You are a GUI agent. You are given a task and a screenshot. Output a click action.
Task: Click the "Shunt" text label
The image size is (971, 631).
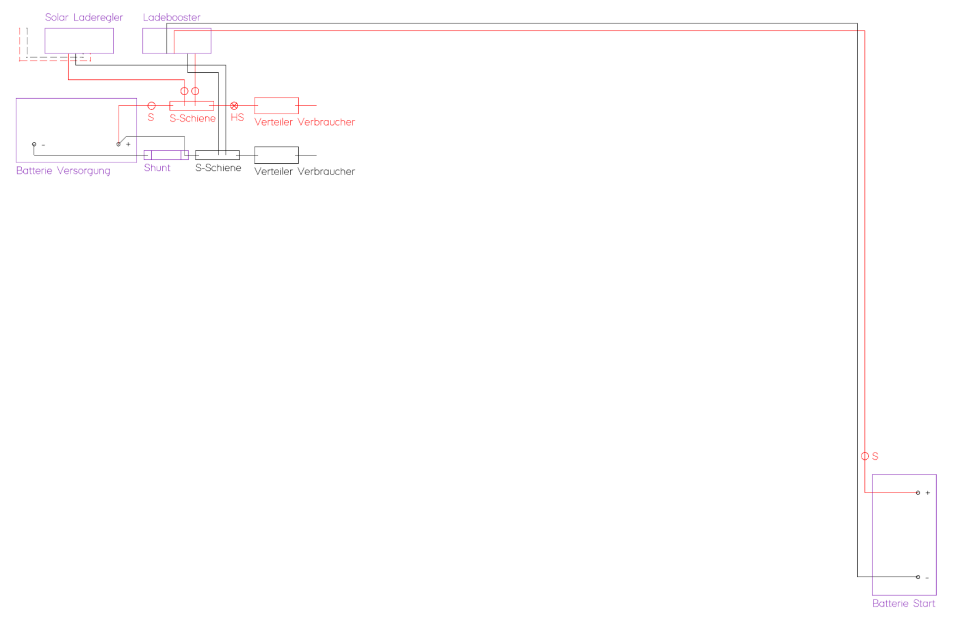tap(157, 168)
